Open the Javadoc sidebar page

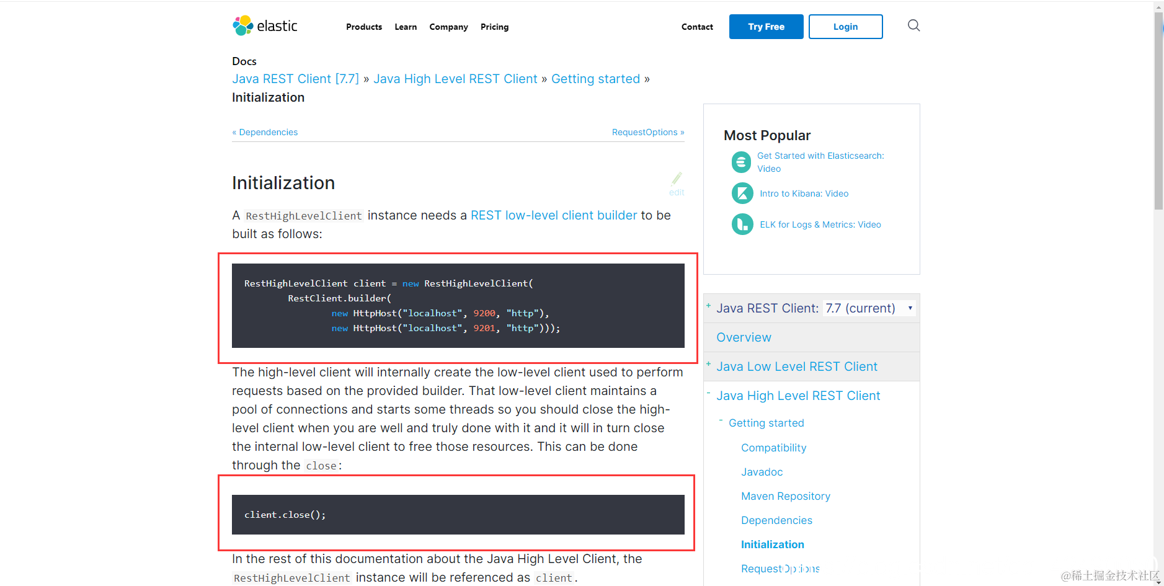(762, 472)
